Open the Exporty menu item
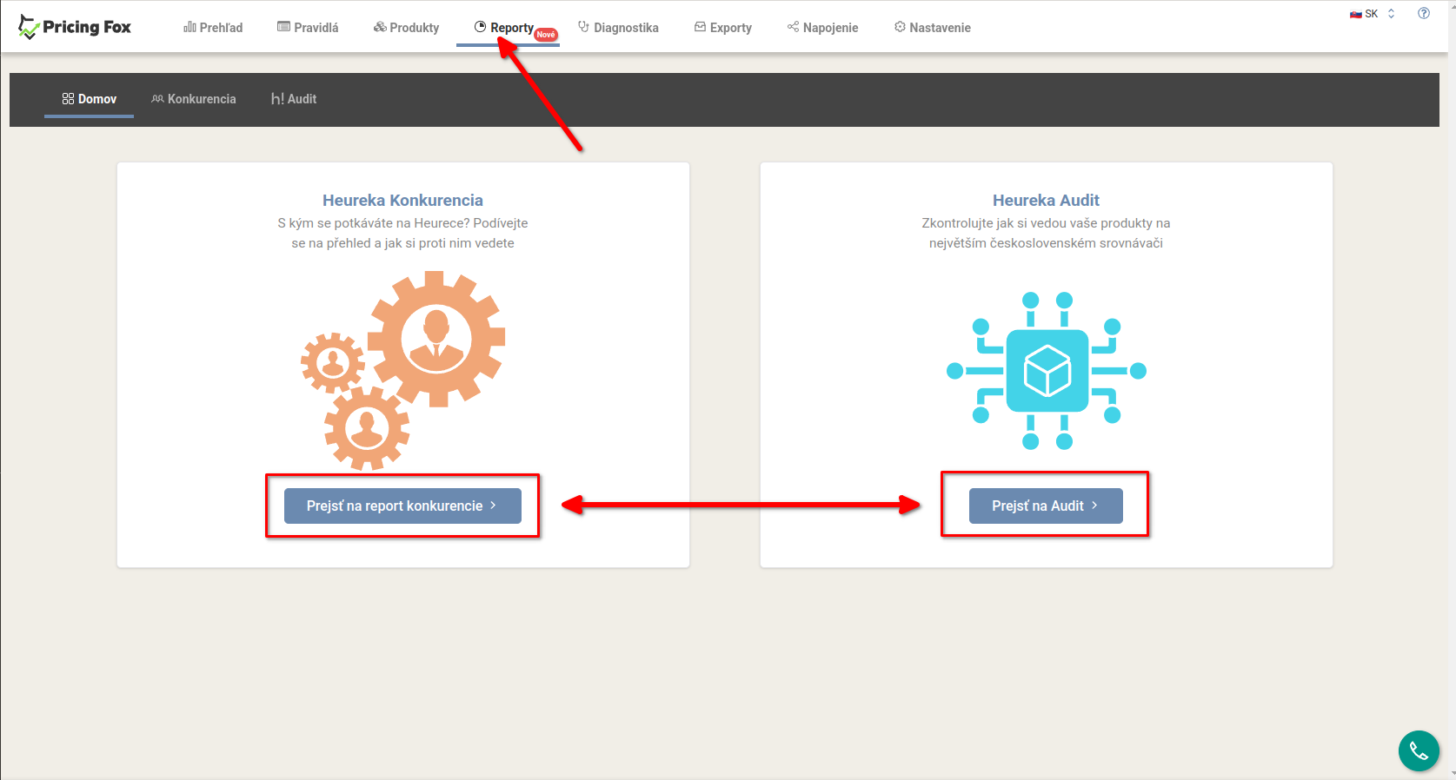The width and height of the screenshot is (1456, 780). click(x=722, y=28)
